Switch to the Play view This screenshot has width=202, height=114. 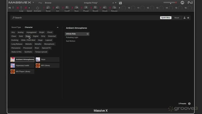[x=40, y=3]
